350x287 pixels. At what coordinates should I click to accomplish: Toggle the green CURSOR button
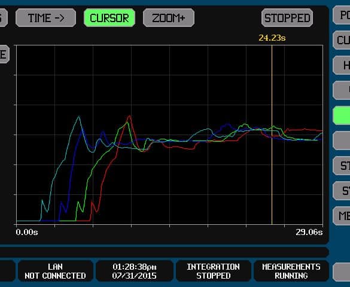point(109,18)
